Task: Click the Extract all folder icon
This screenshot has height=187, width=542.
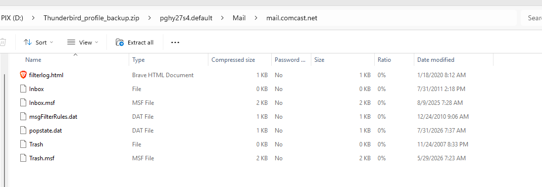Action: tap(120, 43)
